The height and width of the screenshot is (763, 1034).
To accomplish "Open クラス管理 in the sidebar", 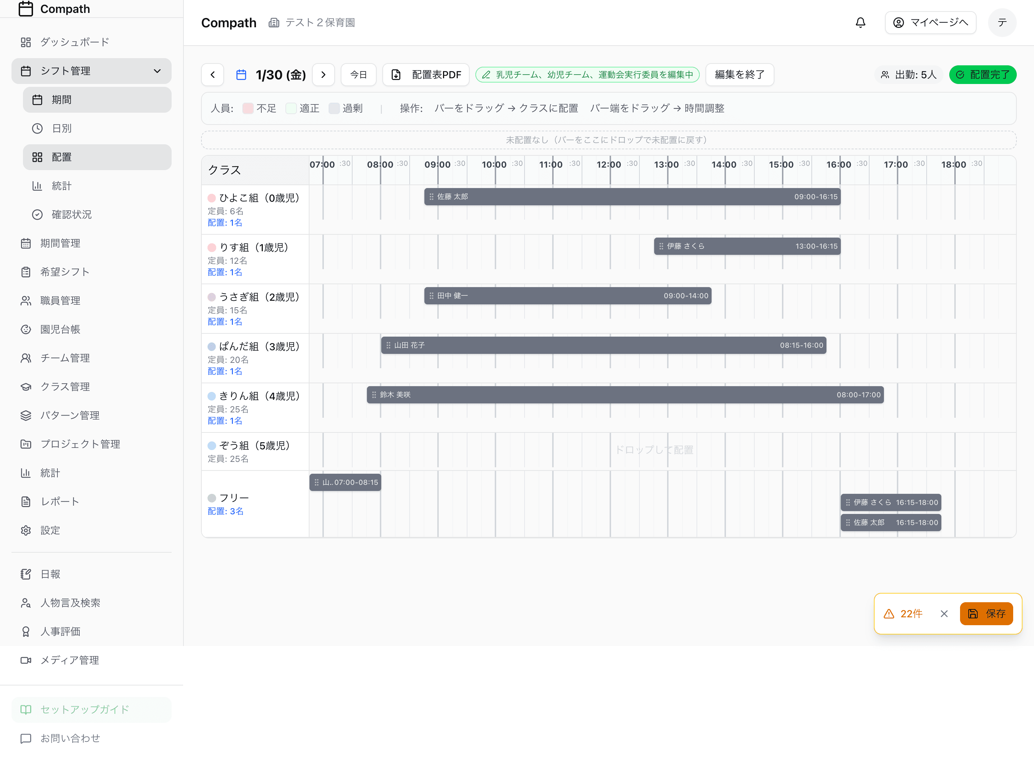I will point(65,387).
